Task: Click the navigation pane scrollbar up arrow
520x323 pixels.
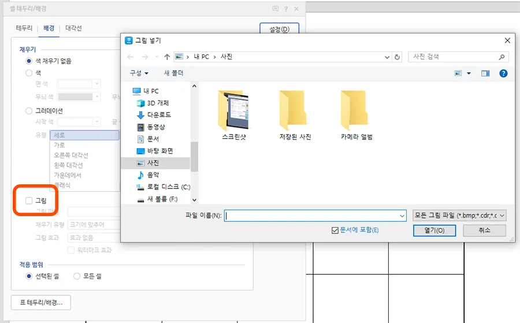Action: (x=194, y=86)
